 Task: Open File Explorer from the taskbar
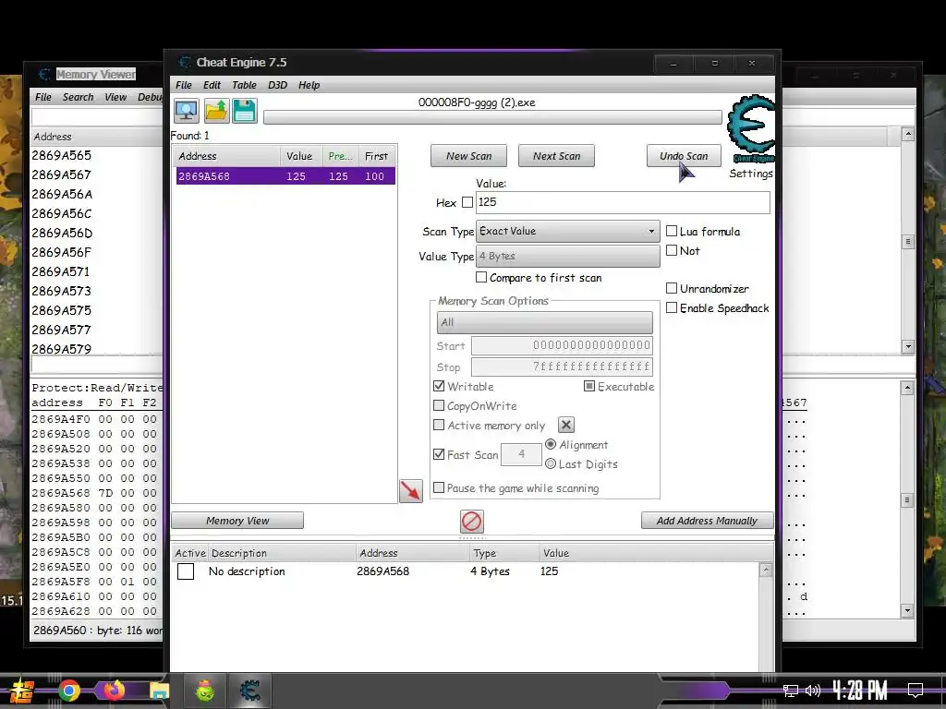tap(159, 691)
